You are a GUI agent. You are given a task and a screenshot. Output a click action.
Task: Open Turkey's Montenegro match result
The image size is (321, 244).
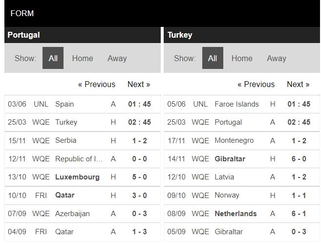tap(299, 141)
